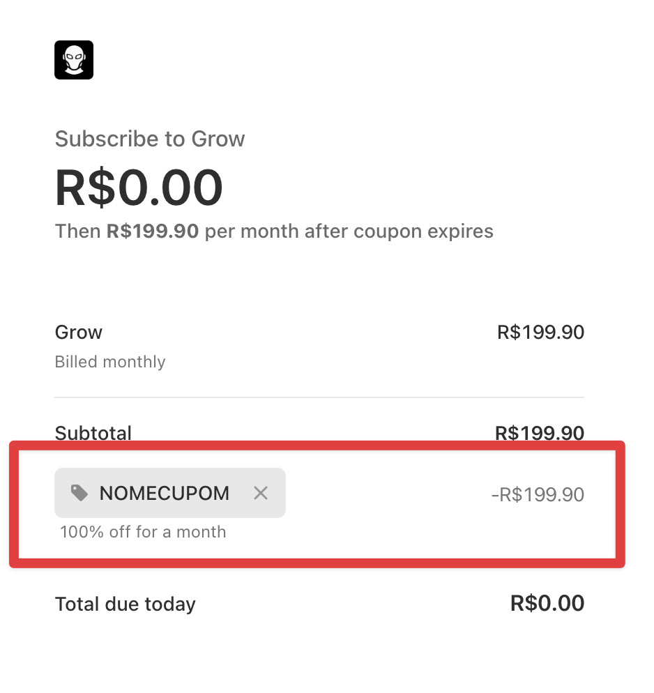Select the Subtotal row
This screenshot has height=693, width=654.
pos(93,433)
